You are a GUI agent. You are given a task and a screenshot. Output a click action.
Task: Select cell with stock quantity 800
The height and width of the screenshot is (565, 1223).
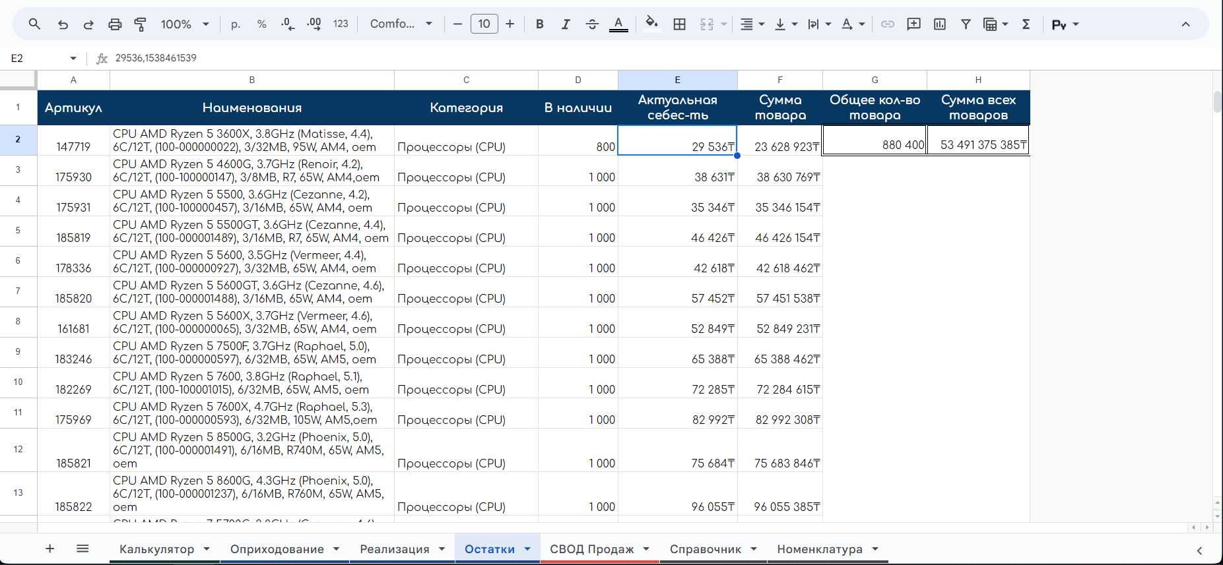point(578,140)
